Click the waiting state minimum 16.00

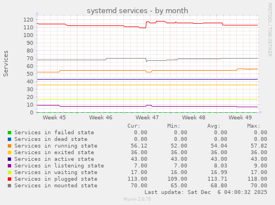click(179, 172)
